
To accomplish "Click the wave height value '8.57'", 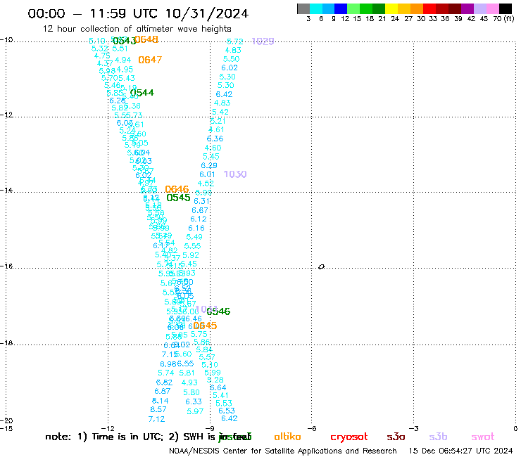I will point(158,409).
